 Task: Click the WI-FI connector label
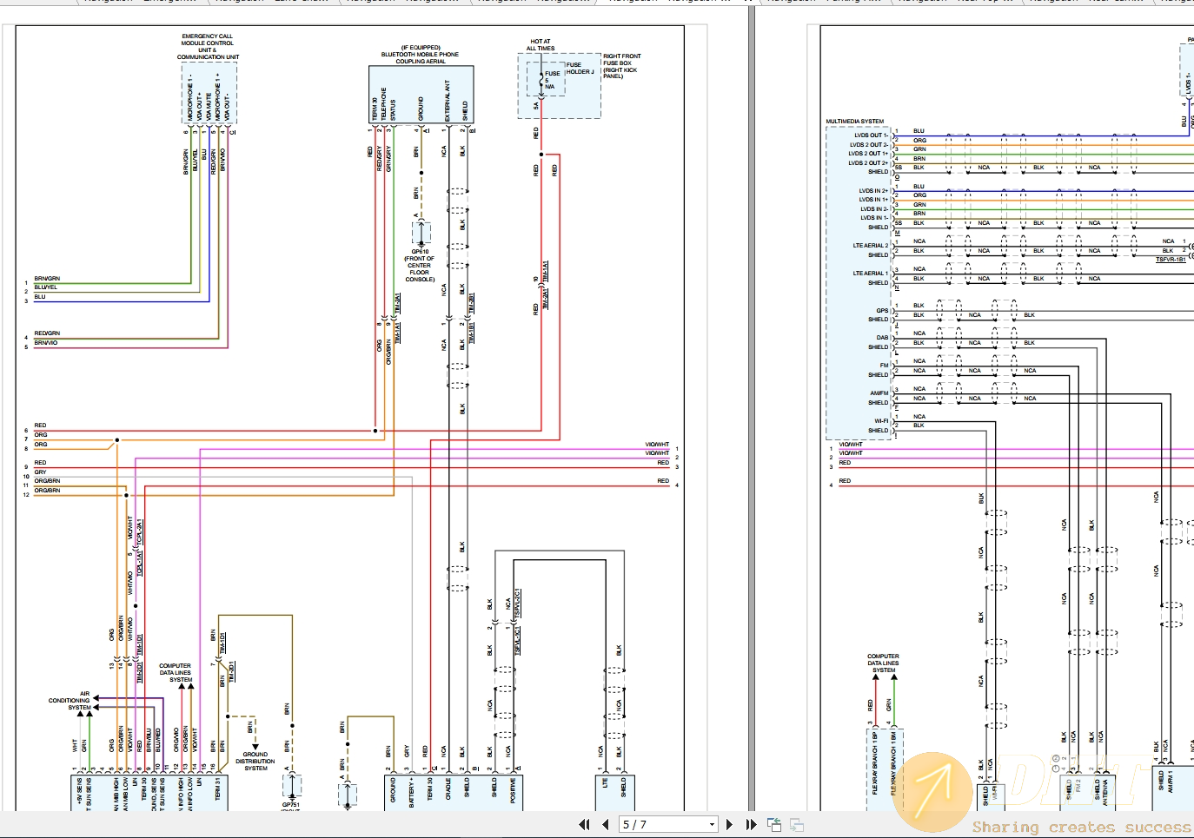point(881,421)
